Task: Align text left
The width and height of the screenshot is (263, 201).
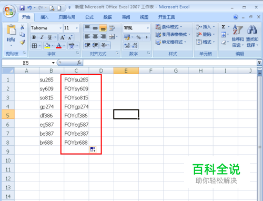Action: pos(87,37)
